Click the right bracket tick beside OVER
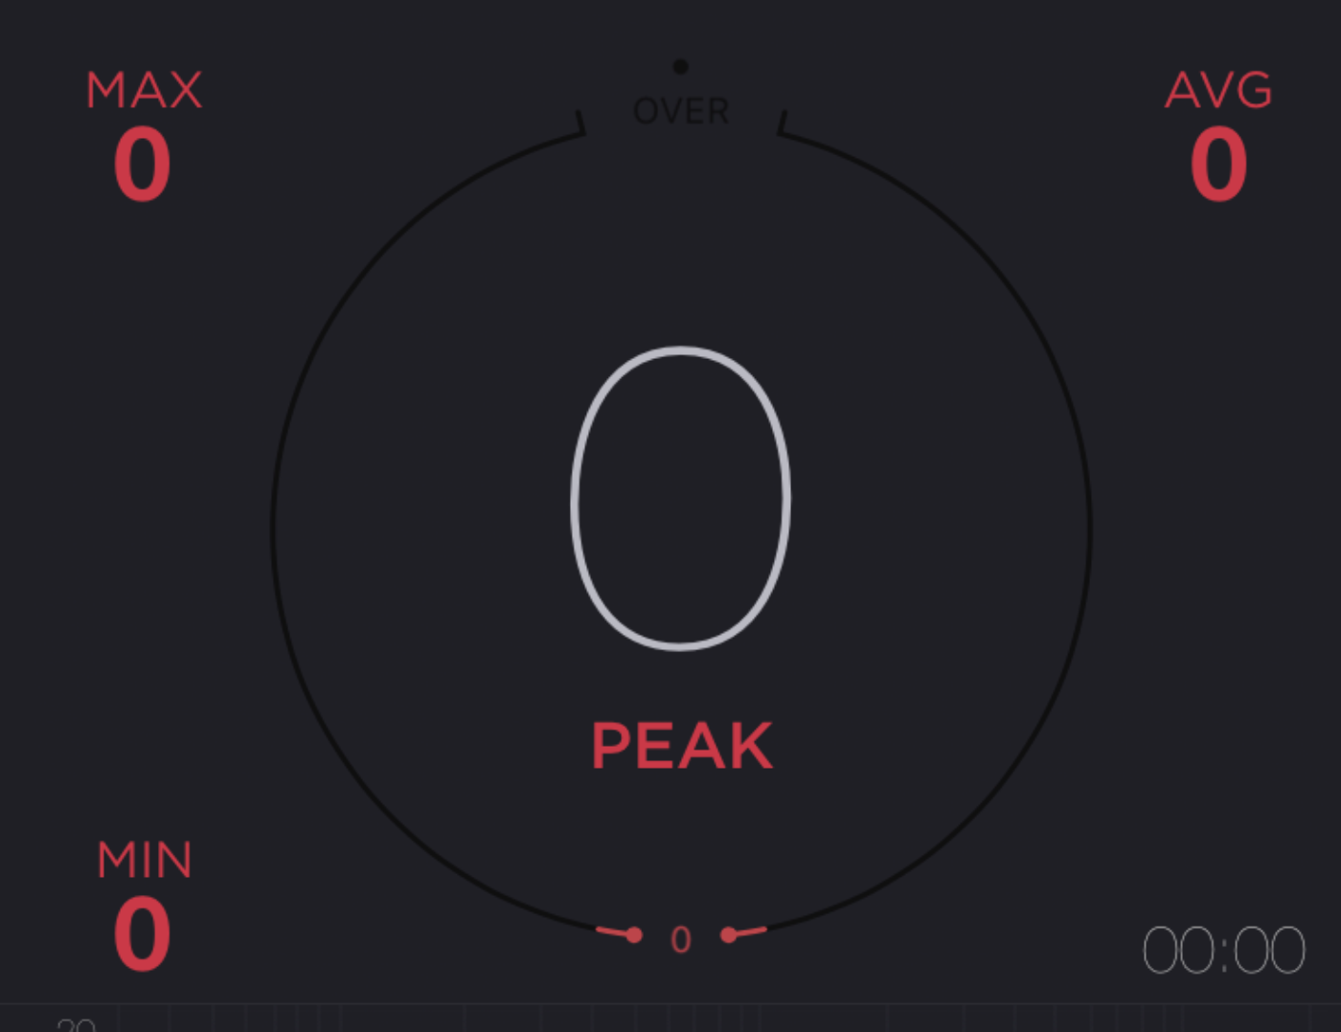Screen dimensions: 1341x1032 coord(782,123)
